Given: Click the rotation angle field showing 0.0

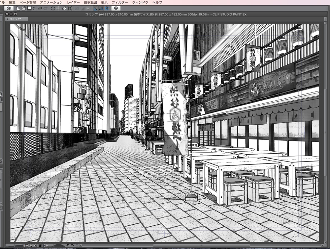Looking at the screenshot, I should coord(46,245).
